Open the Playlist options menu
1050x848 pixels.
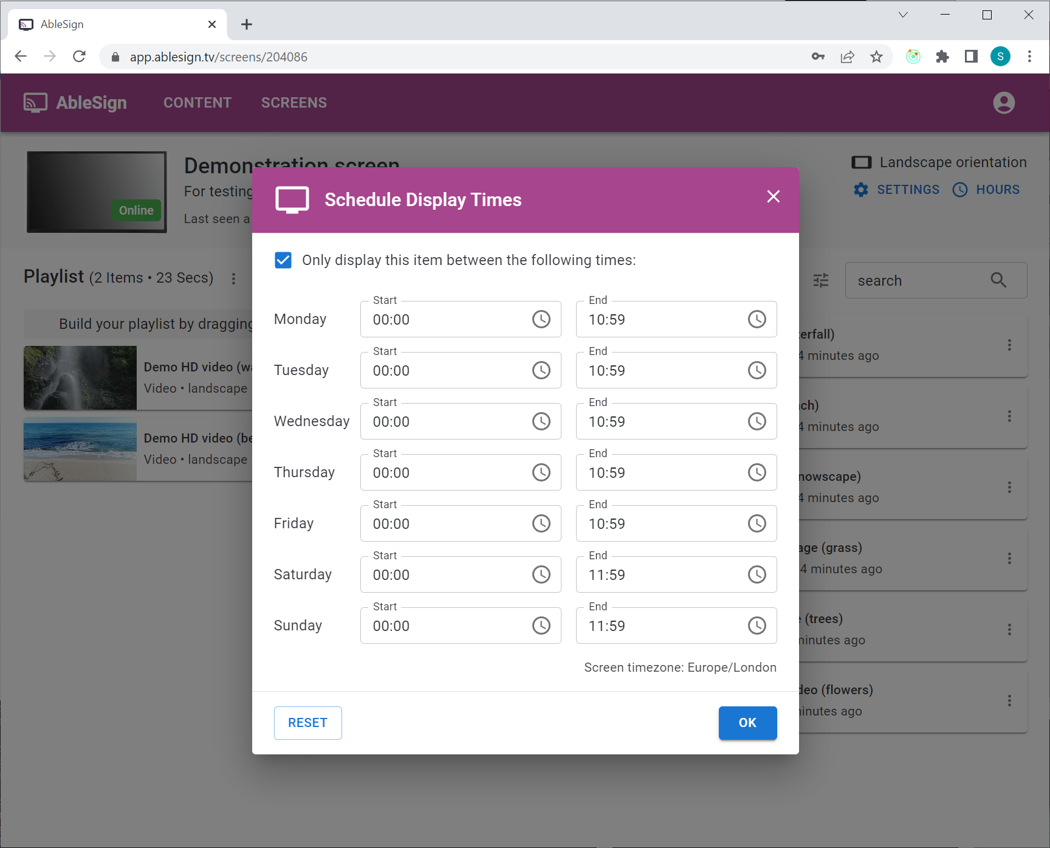coord(234,278)
